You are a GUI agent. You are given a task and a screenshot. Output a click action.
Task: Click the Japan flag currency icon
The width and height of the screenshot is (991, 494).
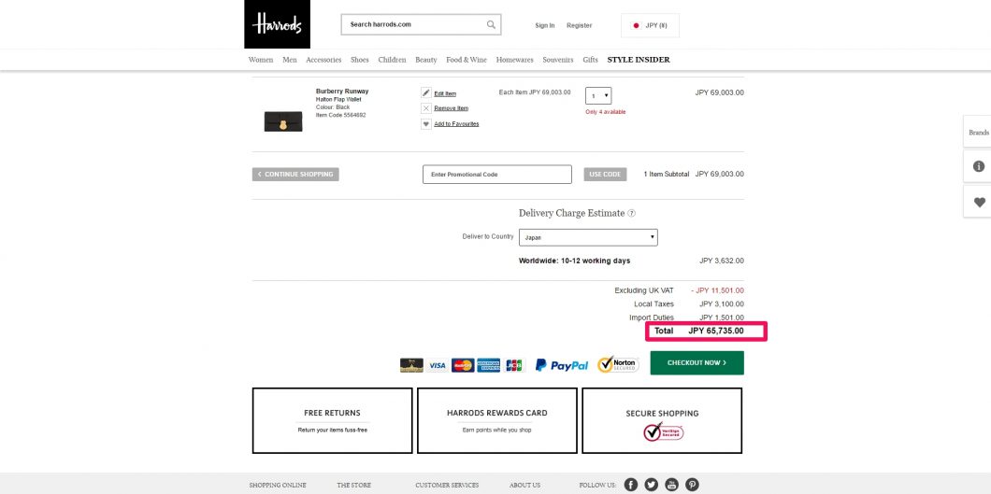(636, 25)
